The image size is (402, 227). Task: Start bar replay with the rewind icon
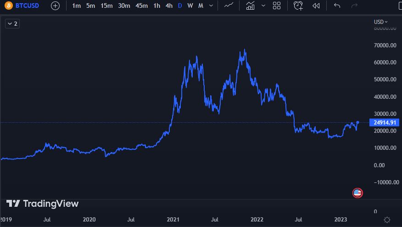(x=316, y=6)
